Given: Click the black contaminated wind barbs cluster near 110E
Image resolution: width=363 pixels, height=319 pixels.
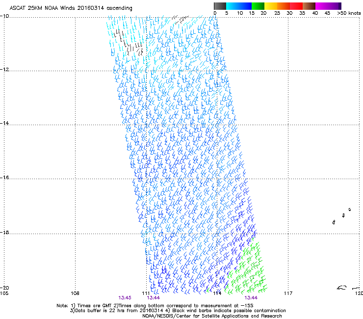Looking at the screenshot, I should (x=129, y=43).
